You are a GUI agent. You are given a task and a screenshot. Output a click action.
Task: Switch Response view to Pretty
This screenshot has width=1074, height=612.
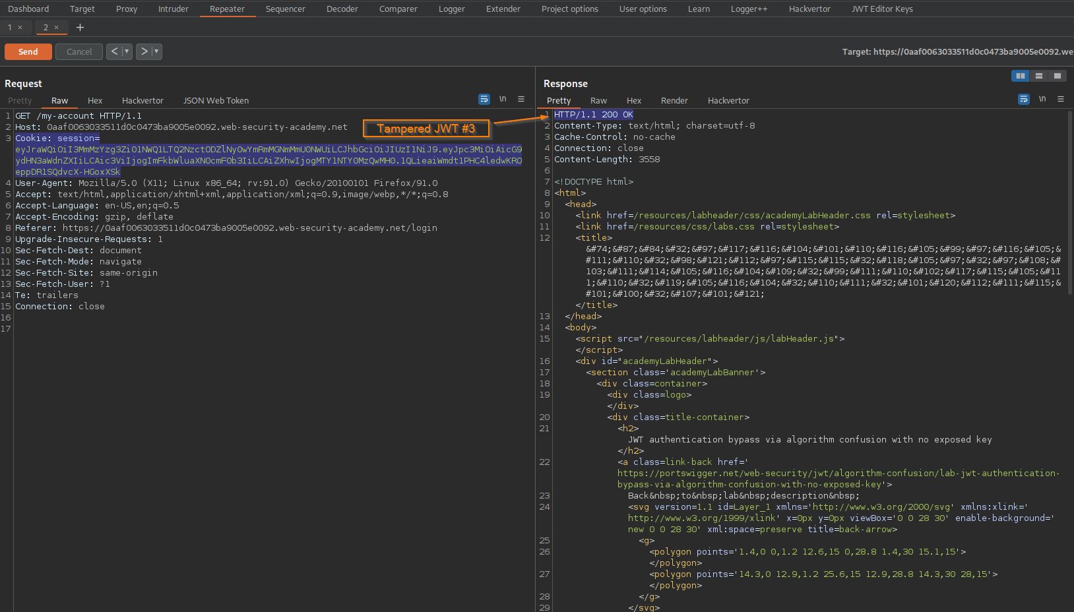pyautogui.click(x=559, y=100)
